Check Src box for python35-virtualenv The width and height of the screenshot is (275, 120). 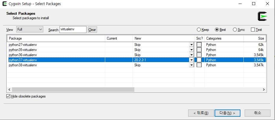pos(199,49)
